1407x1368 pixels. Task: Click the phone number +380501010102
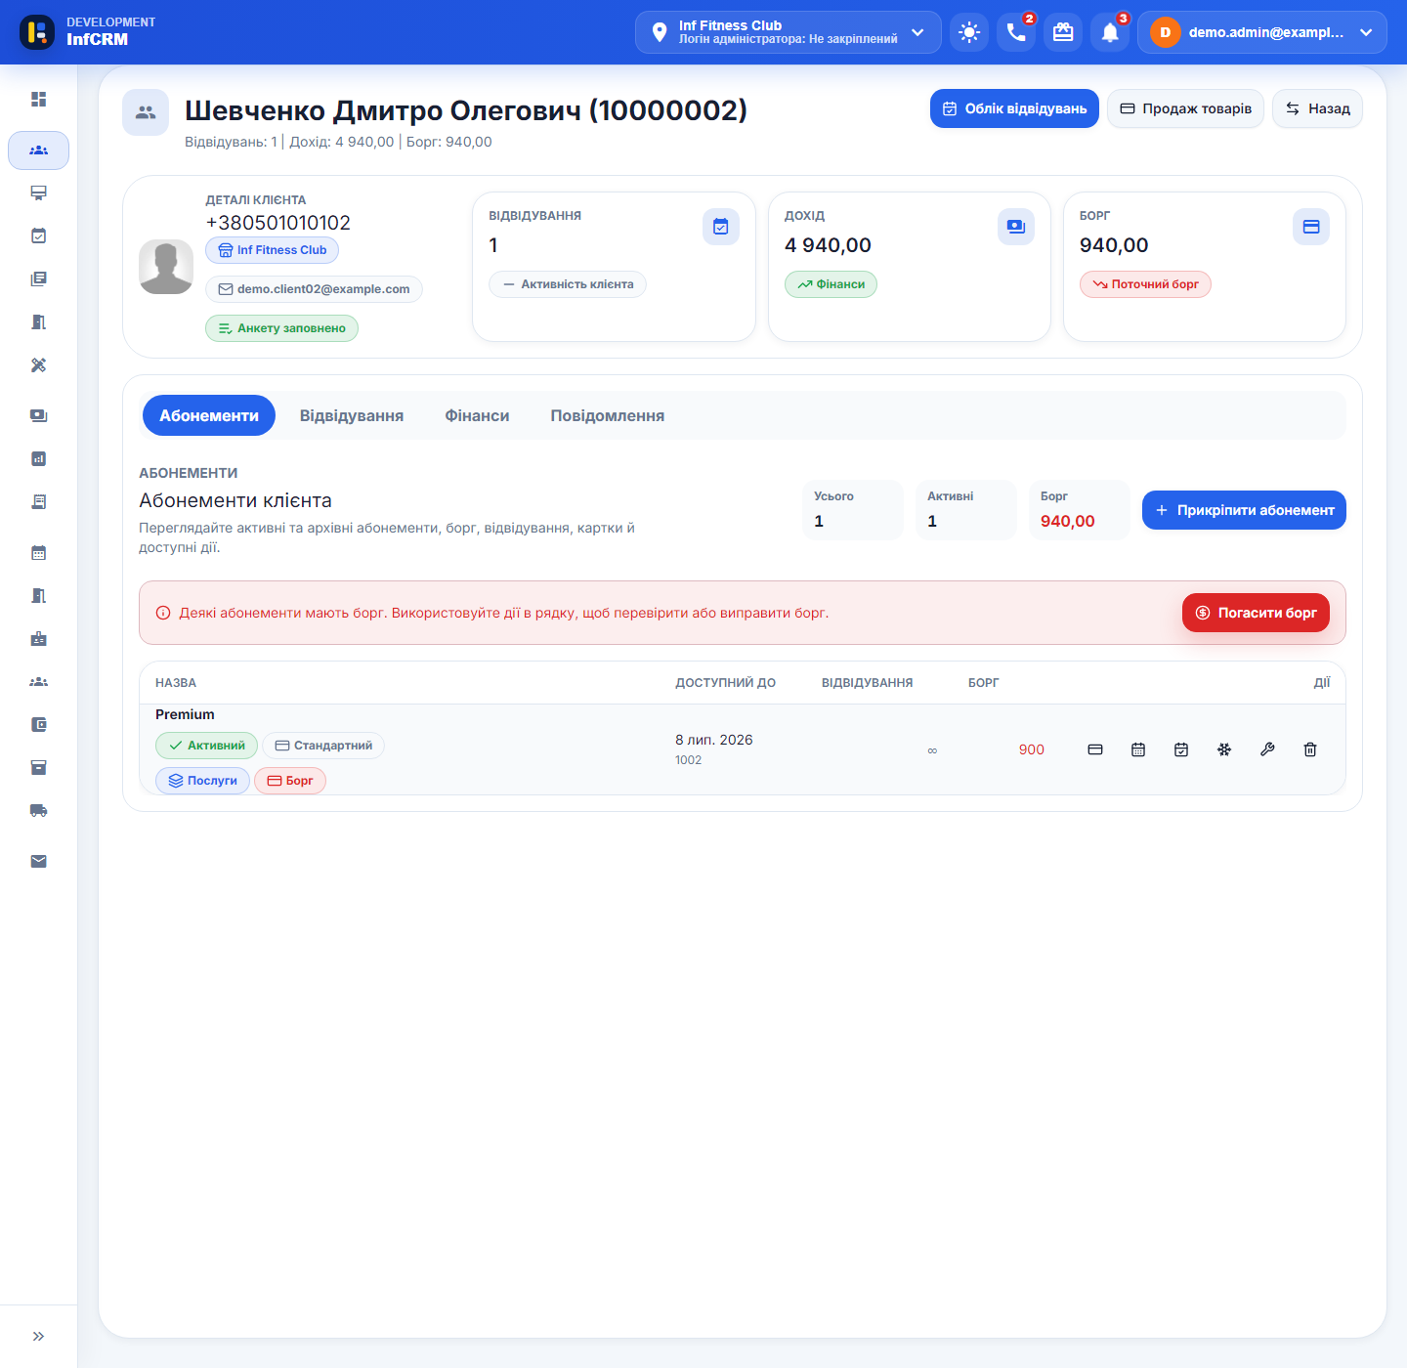[277, 223]
